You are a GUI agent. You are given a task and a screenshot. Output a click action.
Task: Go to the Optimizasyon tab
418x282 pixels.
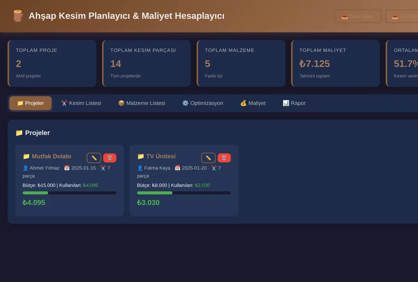pos(202,103)
